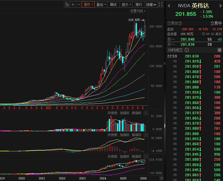223x181 pixels.
Task: Click 换指标 in volume indicator panel
Action: pyautogui.click(x=136, y=113)
